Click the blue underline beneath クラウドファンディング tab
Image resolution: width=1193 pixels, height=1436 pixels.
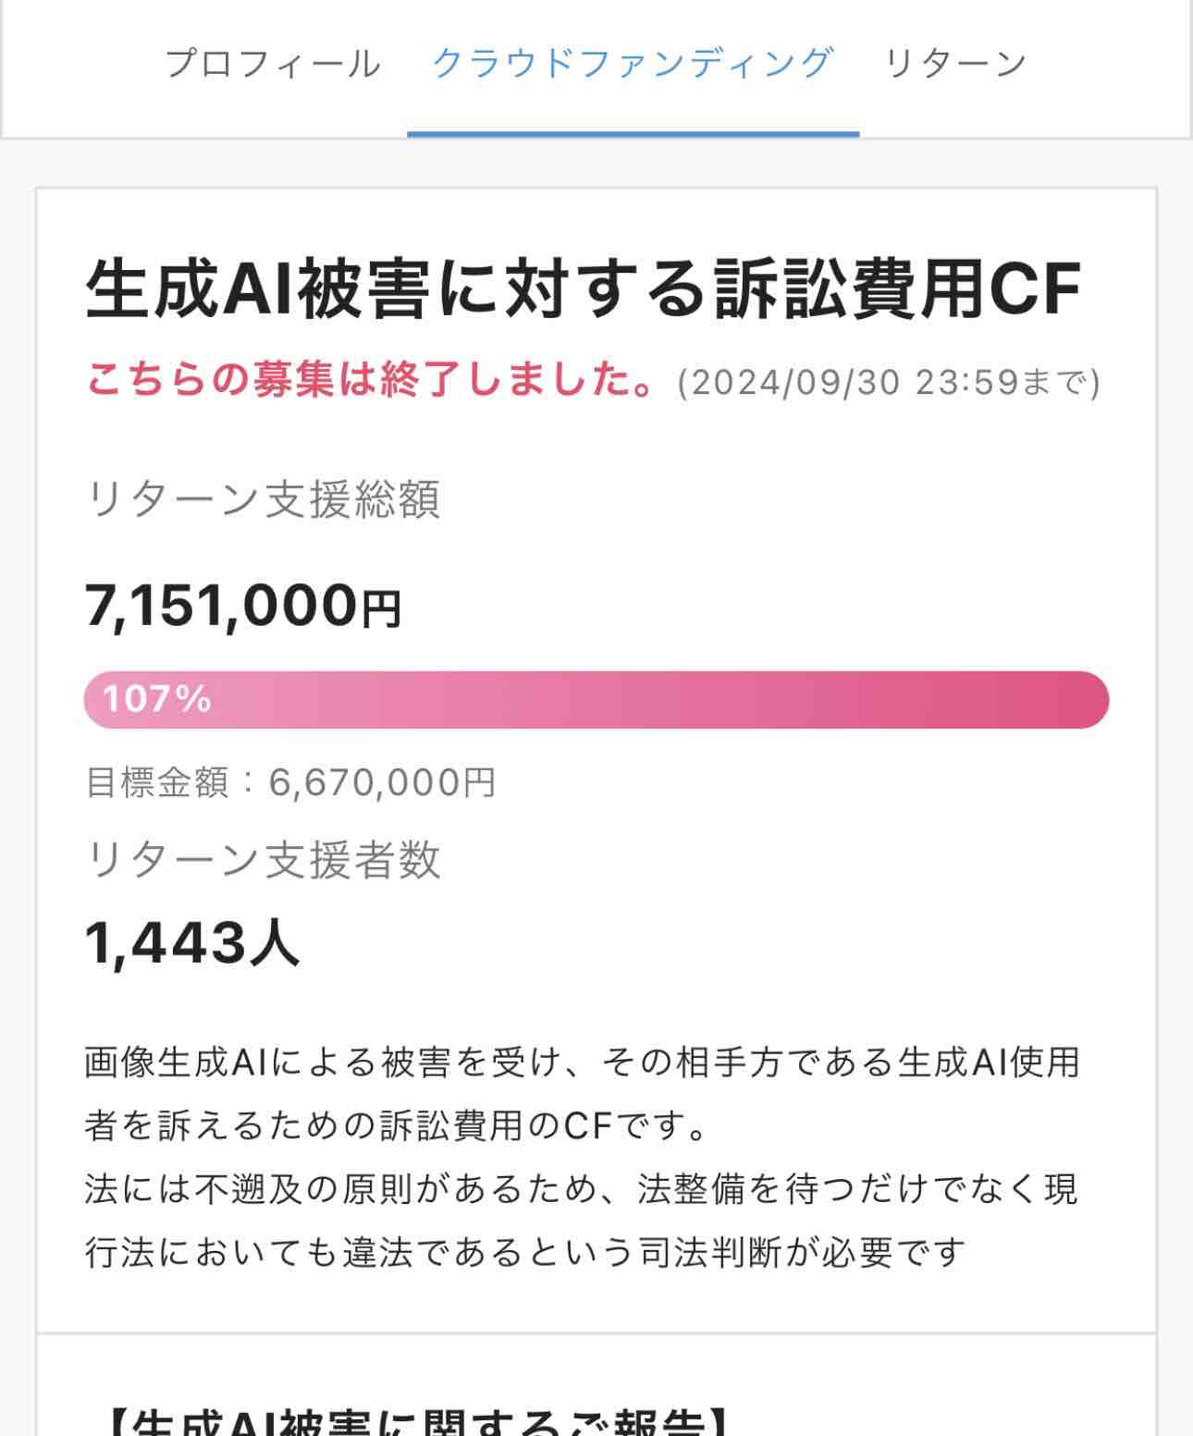tap(633, 134)
